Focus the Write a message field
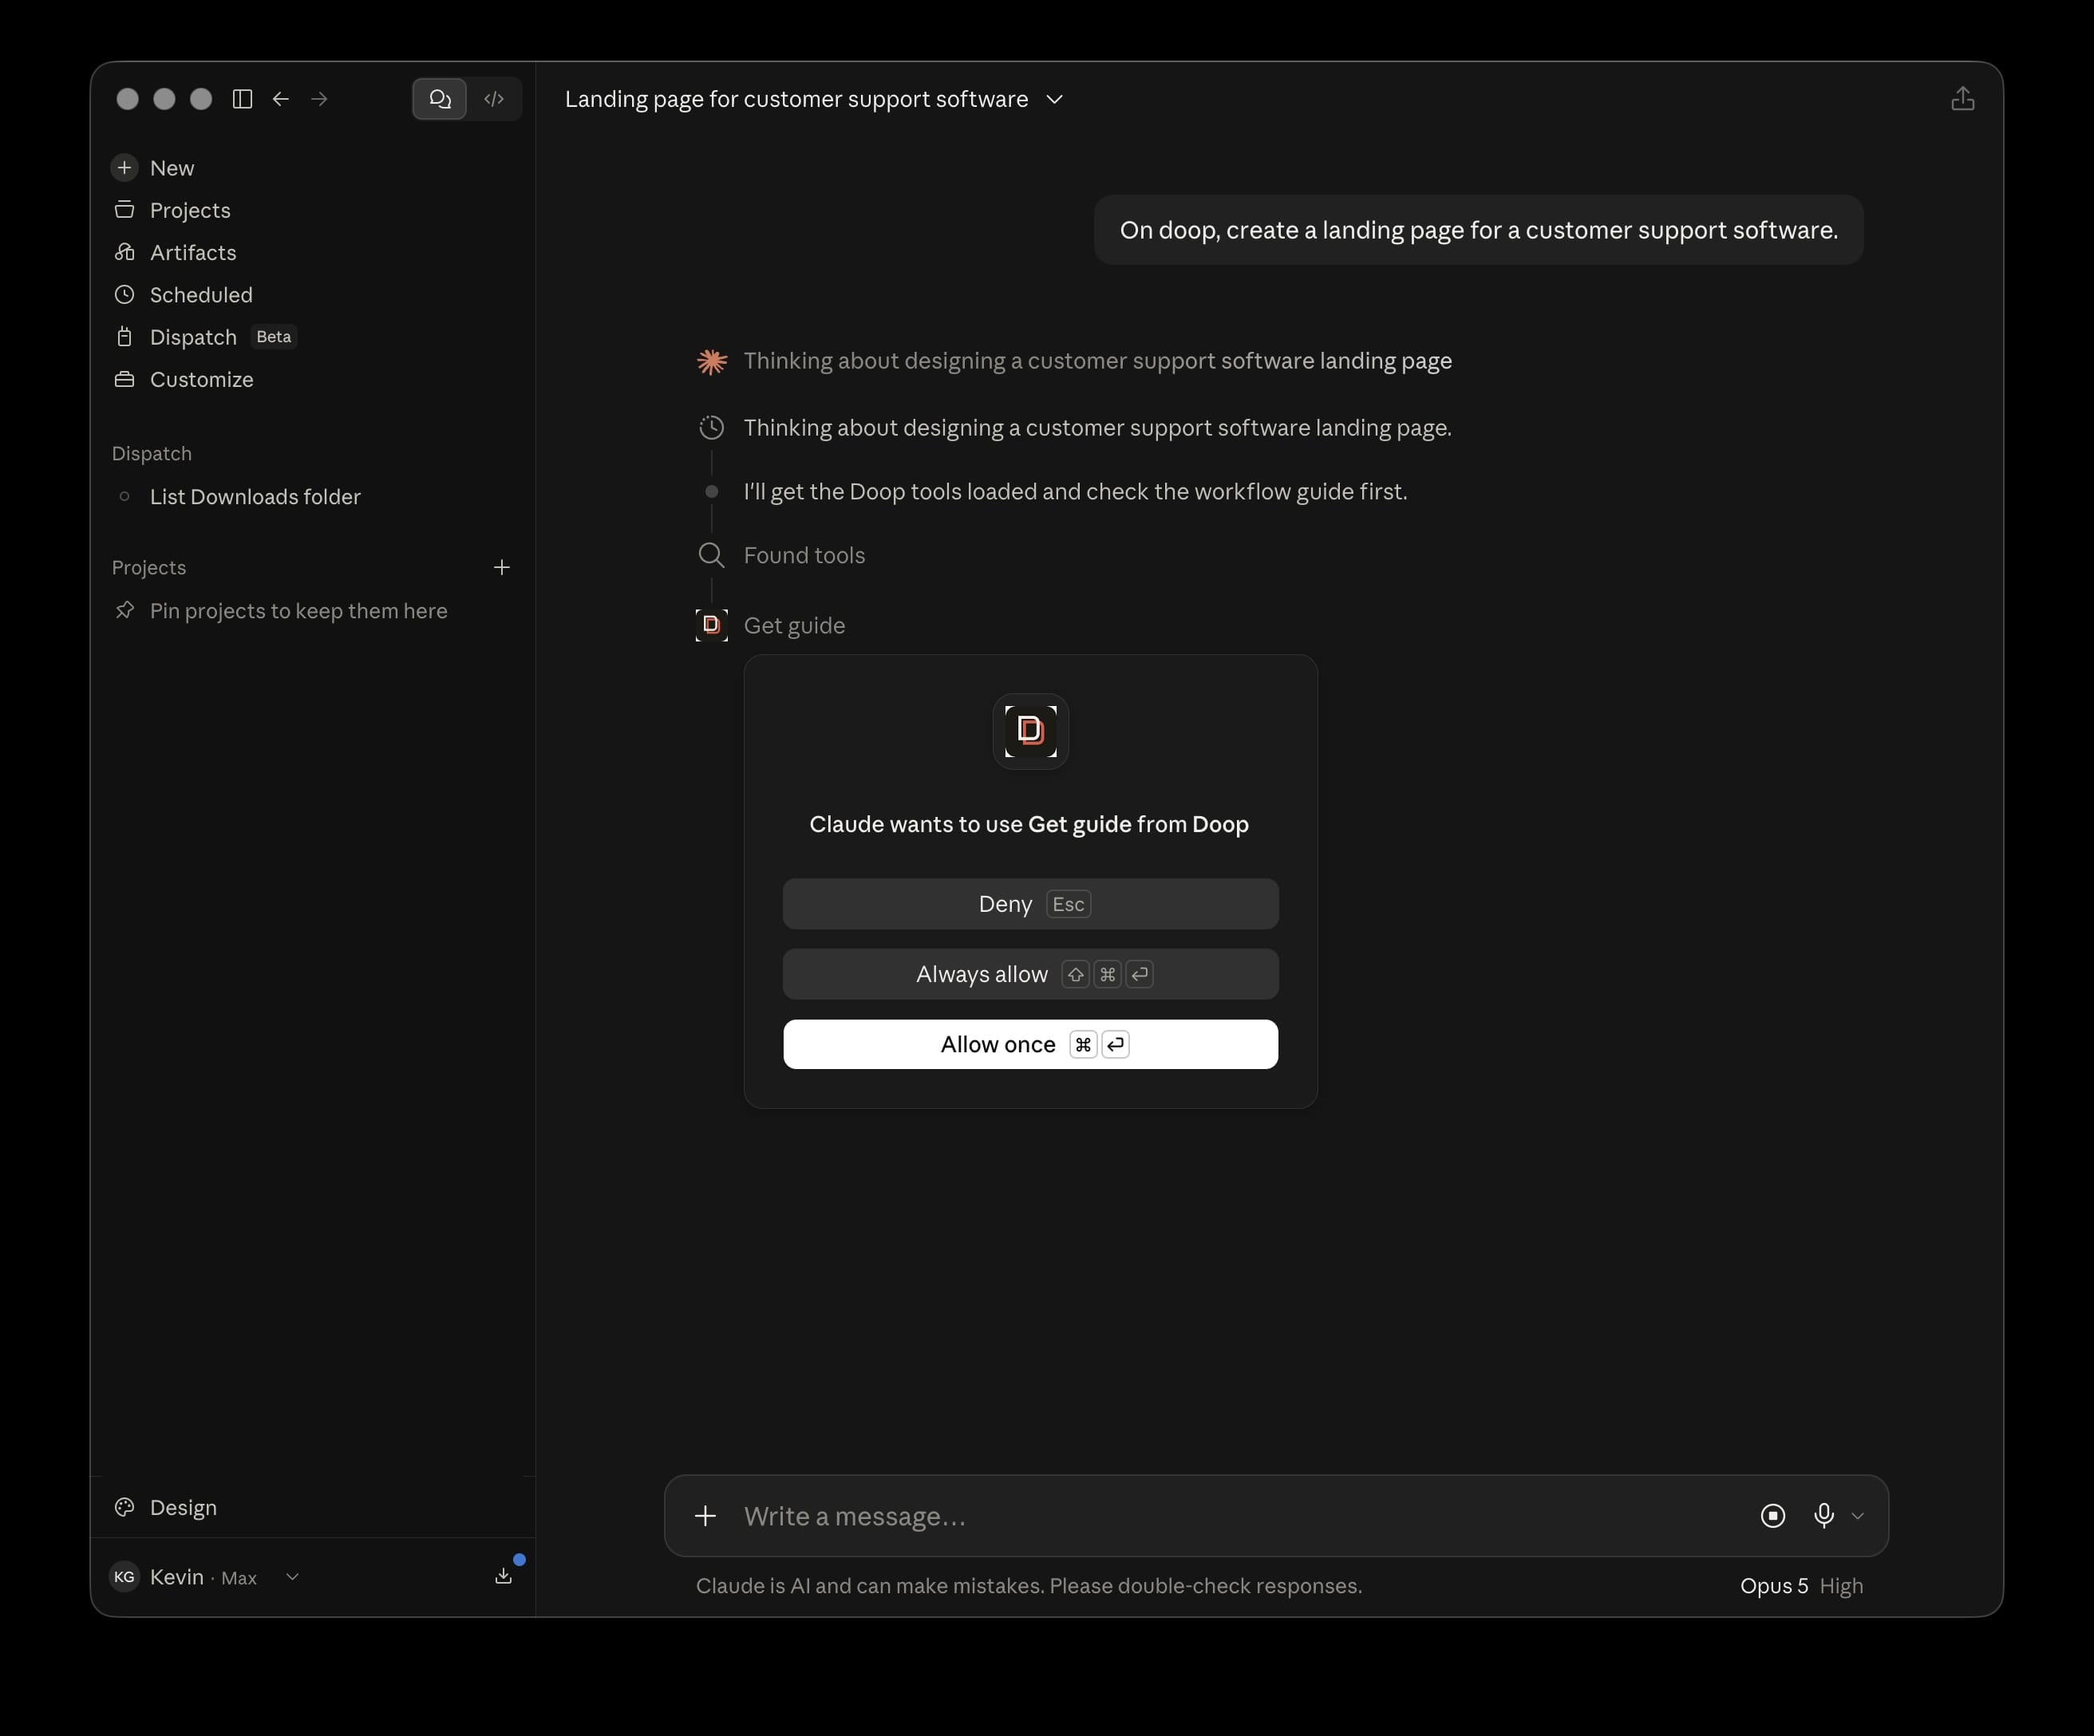This screenshot has height=1736, width=2094. click(1236, 1516)
